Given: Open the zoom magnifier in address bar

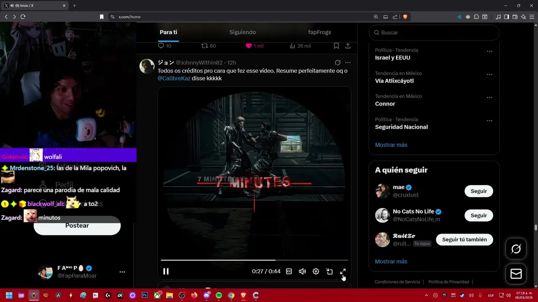Looking at the screenshot, I should coord(376,17).
